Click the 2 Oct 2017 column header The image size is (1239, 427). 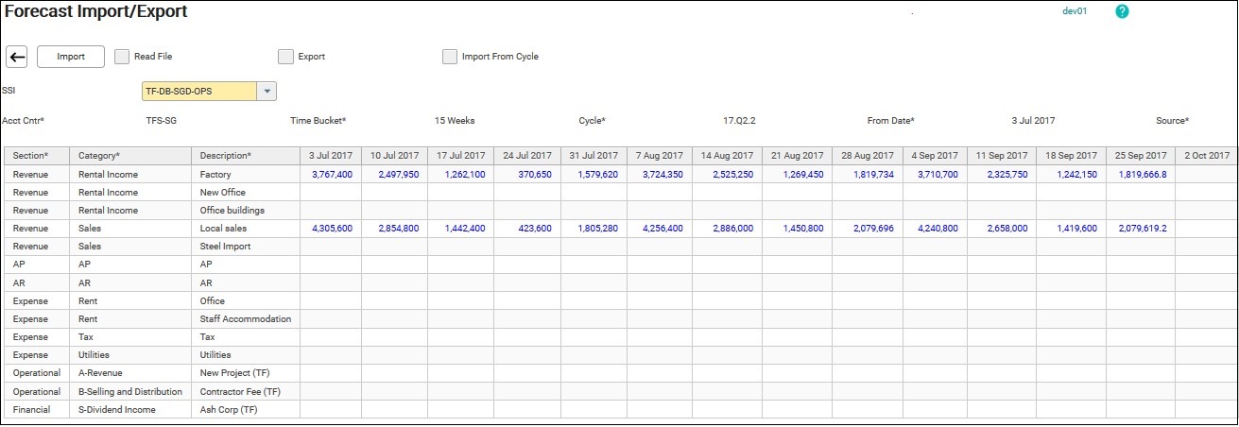pyautogui.click(x=1206, y=155)
